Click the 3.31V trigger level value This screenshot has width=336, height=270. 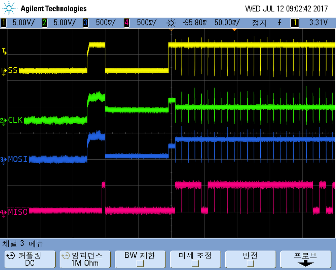click(x=319, y=23)
